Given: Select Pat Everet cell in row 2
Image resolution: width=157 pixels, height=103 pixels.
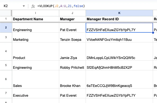Looking at the screenshot, I should pos(72,28).
